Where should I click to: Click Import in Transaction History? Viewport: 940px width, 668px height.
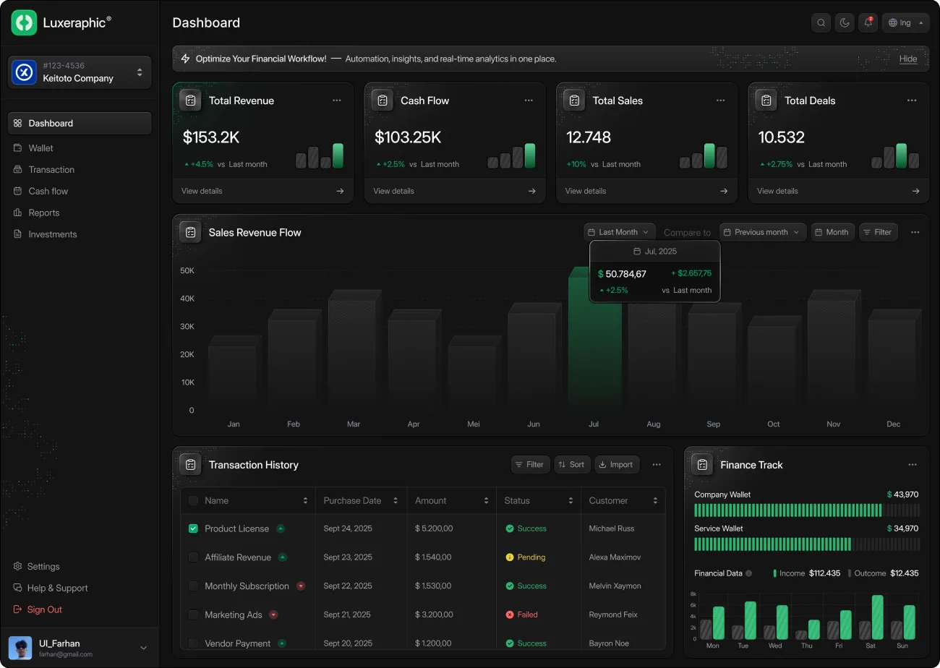click(617, 465)
